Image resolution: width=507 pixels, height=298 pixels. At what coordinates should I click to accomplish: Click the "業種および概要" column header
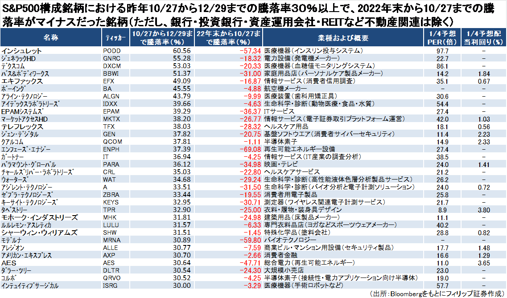click(343, 38)
